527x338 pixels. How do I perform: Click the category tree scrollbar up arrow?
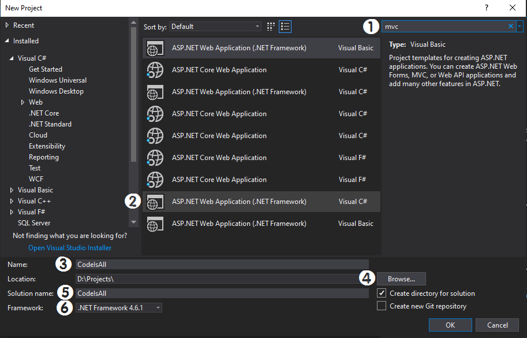click(133, 23)
